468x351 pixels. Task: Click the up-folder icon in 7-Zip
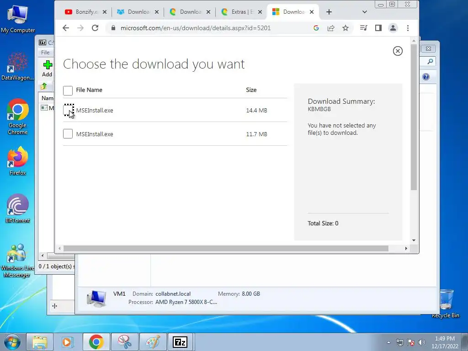44,86
